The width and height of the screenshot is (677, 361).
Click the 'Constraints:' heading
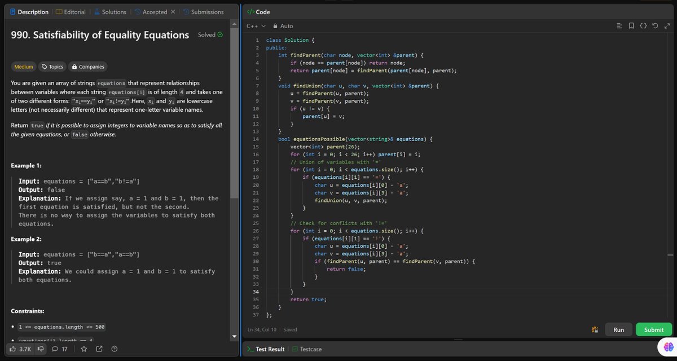[28, 311]
